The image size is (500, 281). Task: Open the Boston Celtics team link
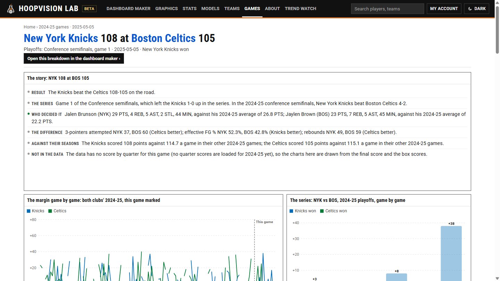pos(164,38)
